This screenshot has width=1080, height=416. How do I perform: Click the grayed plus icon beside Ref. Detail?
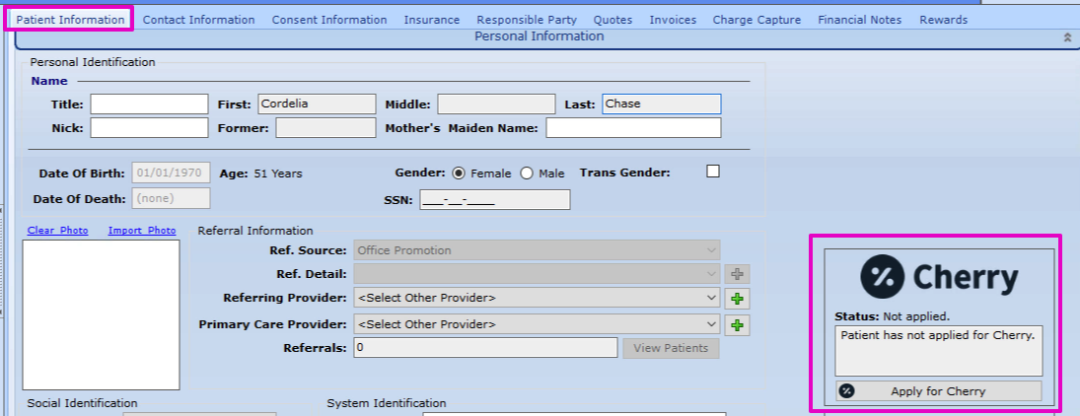[x=737, y=274]
